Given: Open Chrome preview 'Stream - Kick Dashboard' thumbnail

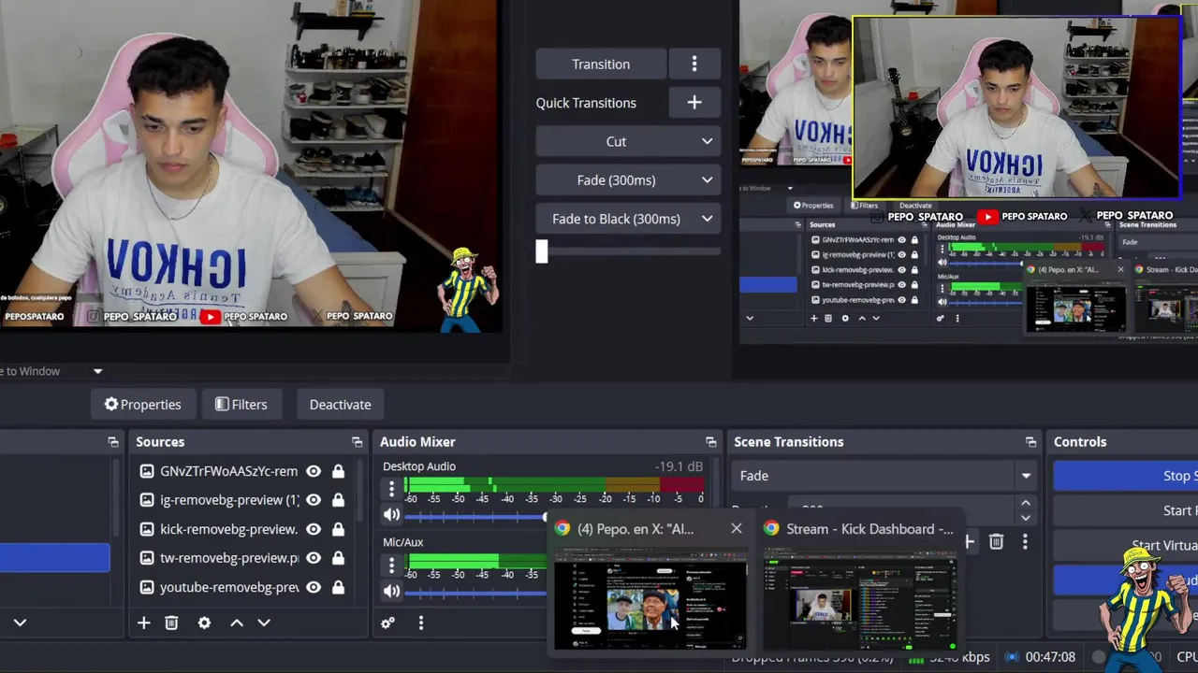Looking at the screenshot, I should click(x=860, y=598).
